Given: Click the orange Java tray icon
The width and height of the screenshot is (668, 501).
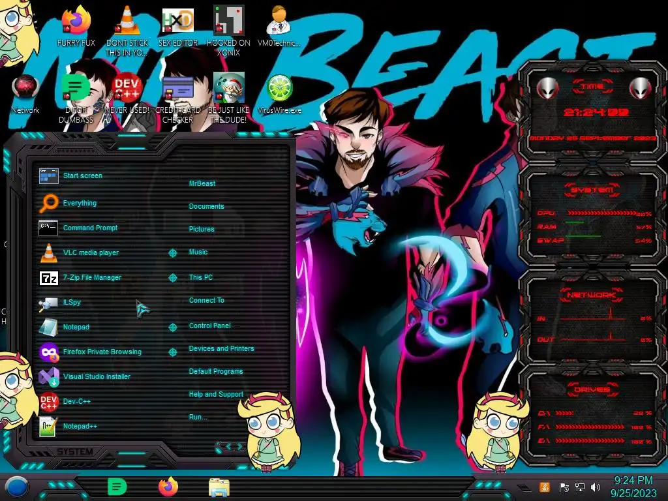Looking at the screenshot, I should [545, 487].
